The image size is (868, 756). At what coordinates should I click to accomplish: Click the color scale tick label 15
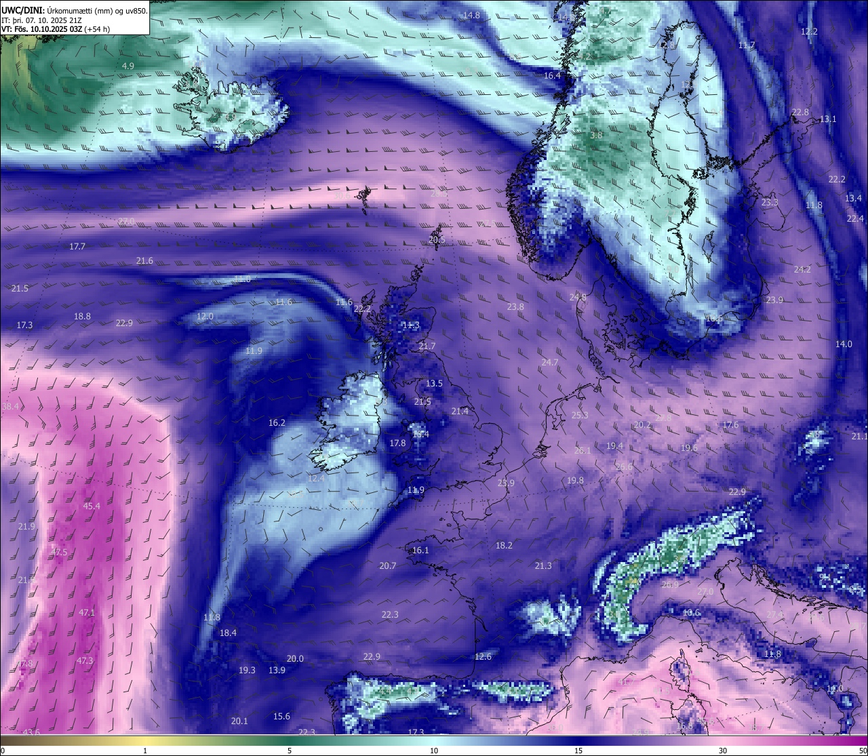578,751
